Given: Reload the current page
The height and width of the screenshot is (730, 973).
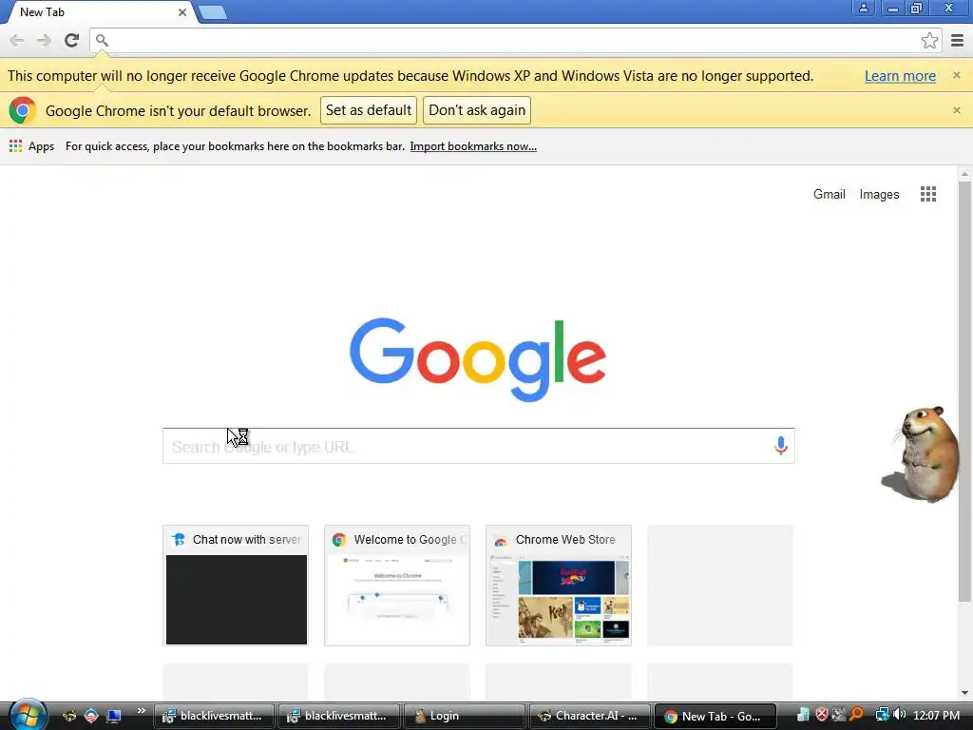Looking at the screenshot, I should click(72, 40).
